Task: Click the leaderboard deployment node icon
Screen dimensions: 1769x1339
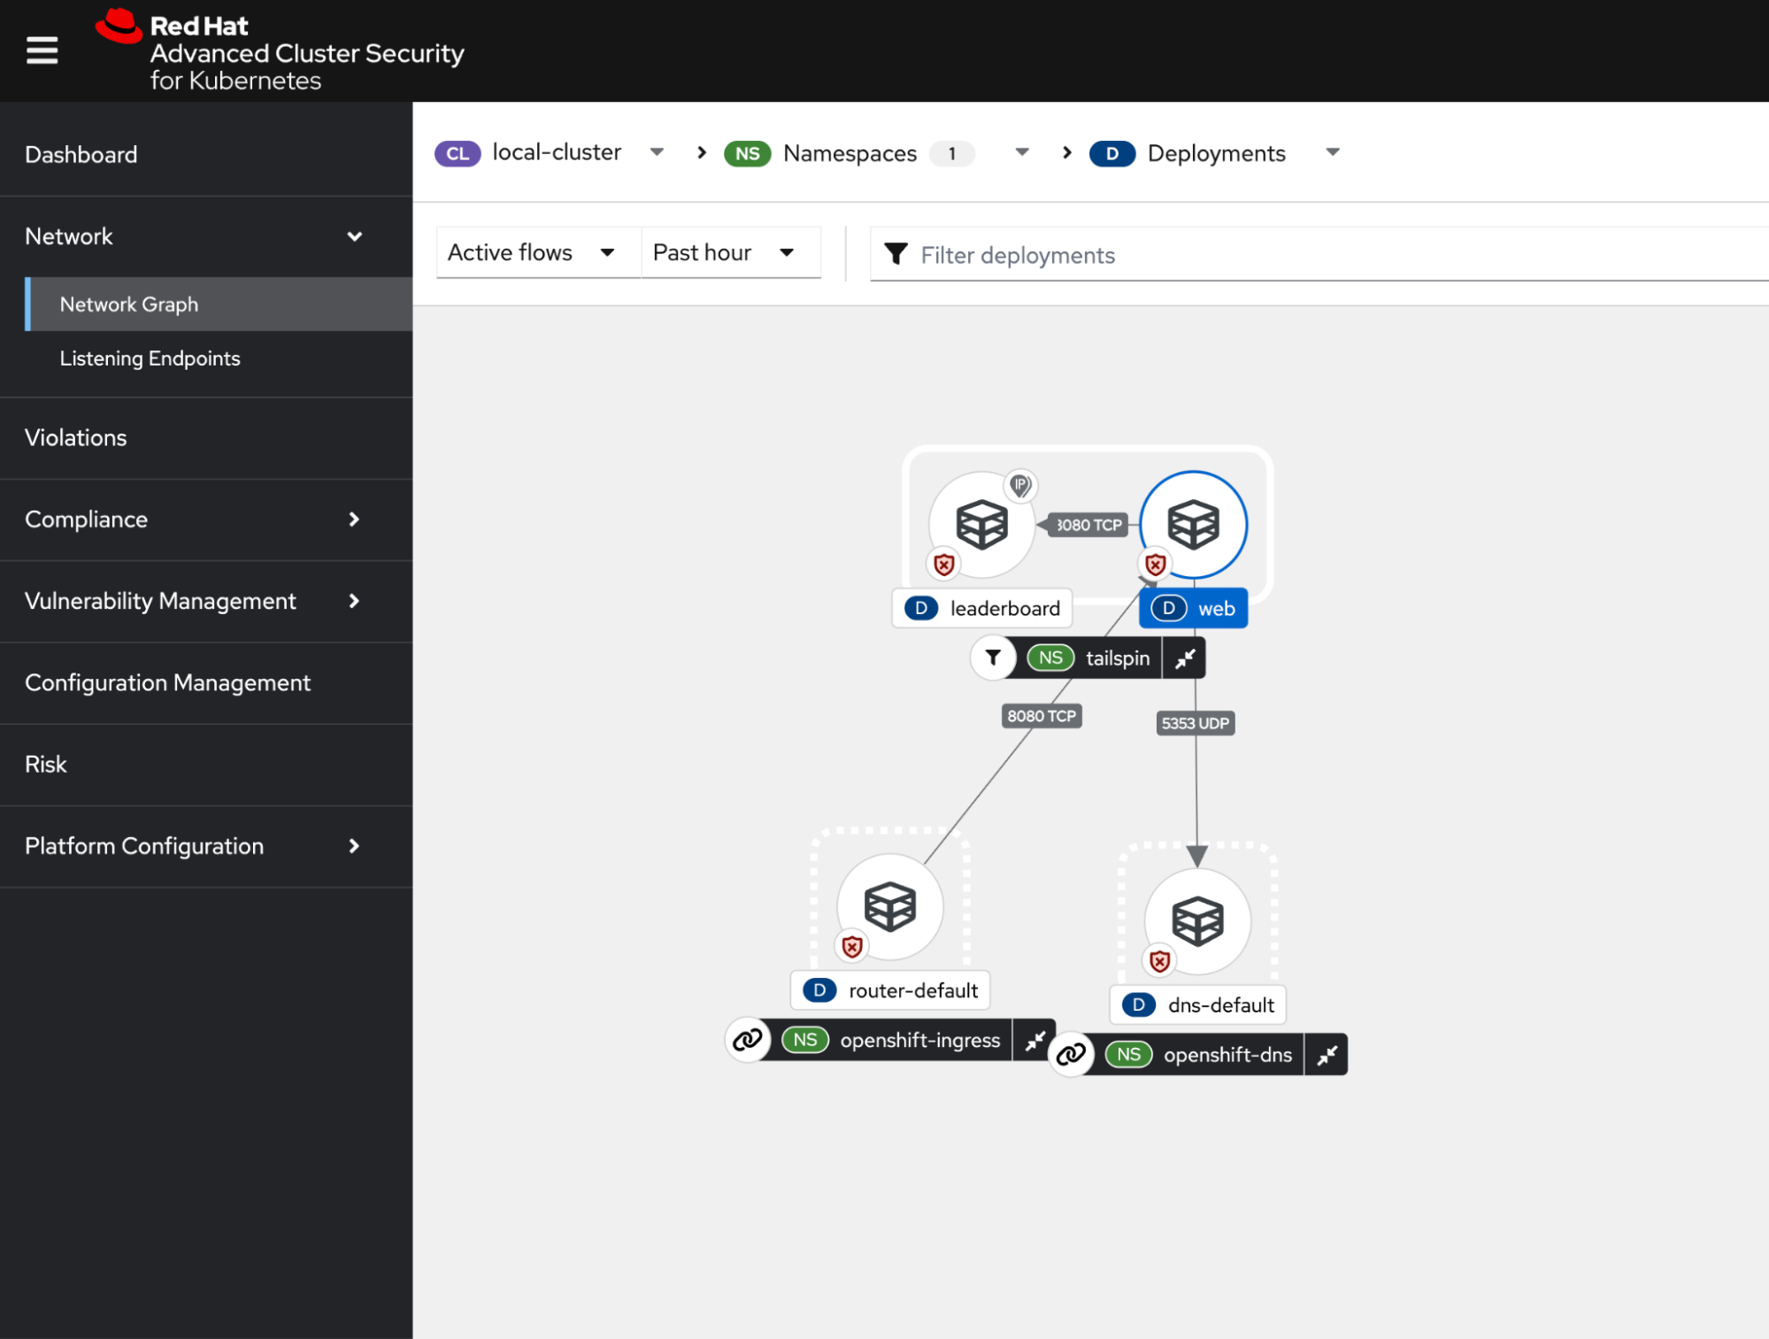Action: pyautogui.click(x=981, y=525)
